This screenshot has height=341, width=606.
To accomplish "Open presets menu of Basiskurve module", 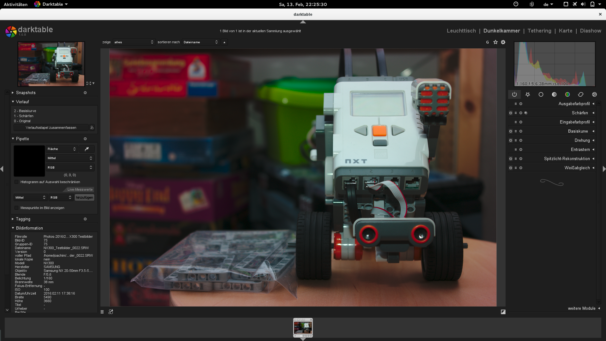I will 516,131.
